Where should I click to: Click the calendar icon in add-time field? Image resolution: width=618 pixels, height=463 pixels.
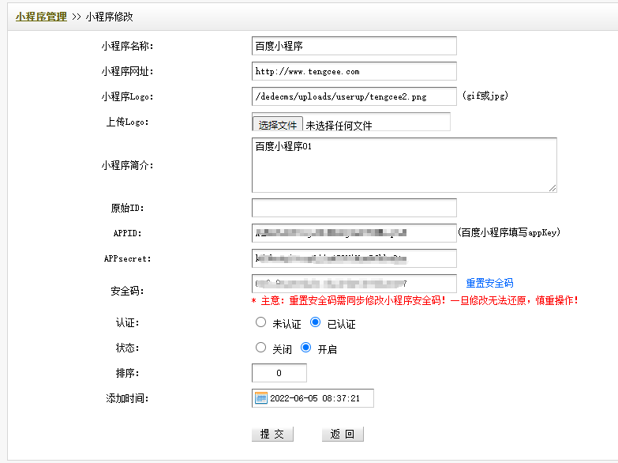[x=261, y=398]
